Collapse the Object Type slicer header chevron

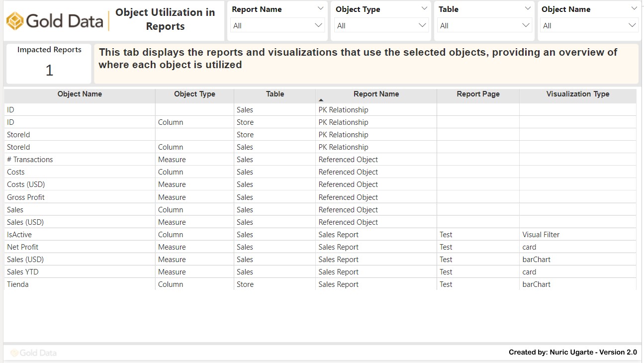[424, 8]
